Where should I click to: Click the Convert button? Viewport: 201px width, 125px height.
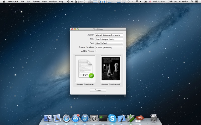pos(98,90)
